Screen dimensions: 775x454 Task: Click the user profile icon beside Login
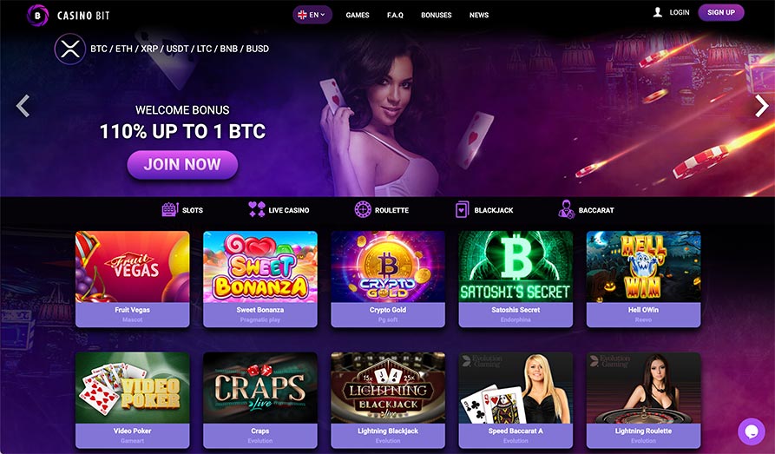[x=657, y=12]
